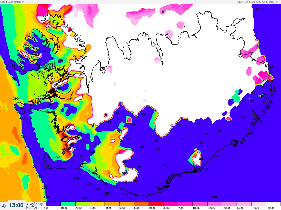This screenshot has width=281, height=210.
Task: Click the '1000' legend scale label
Action: click(64, 208)
